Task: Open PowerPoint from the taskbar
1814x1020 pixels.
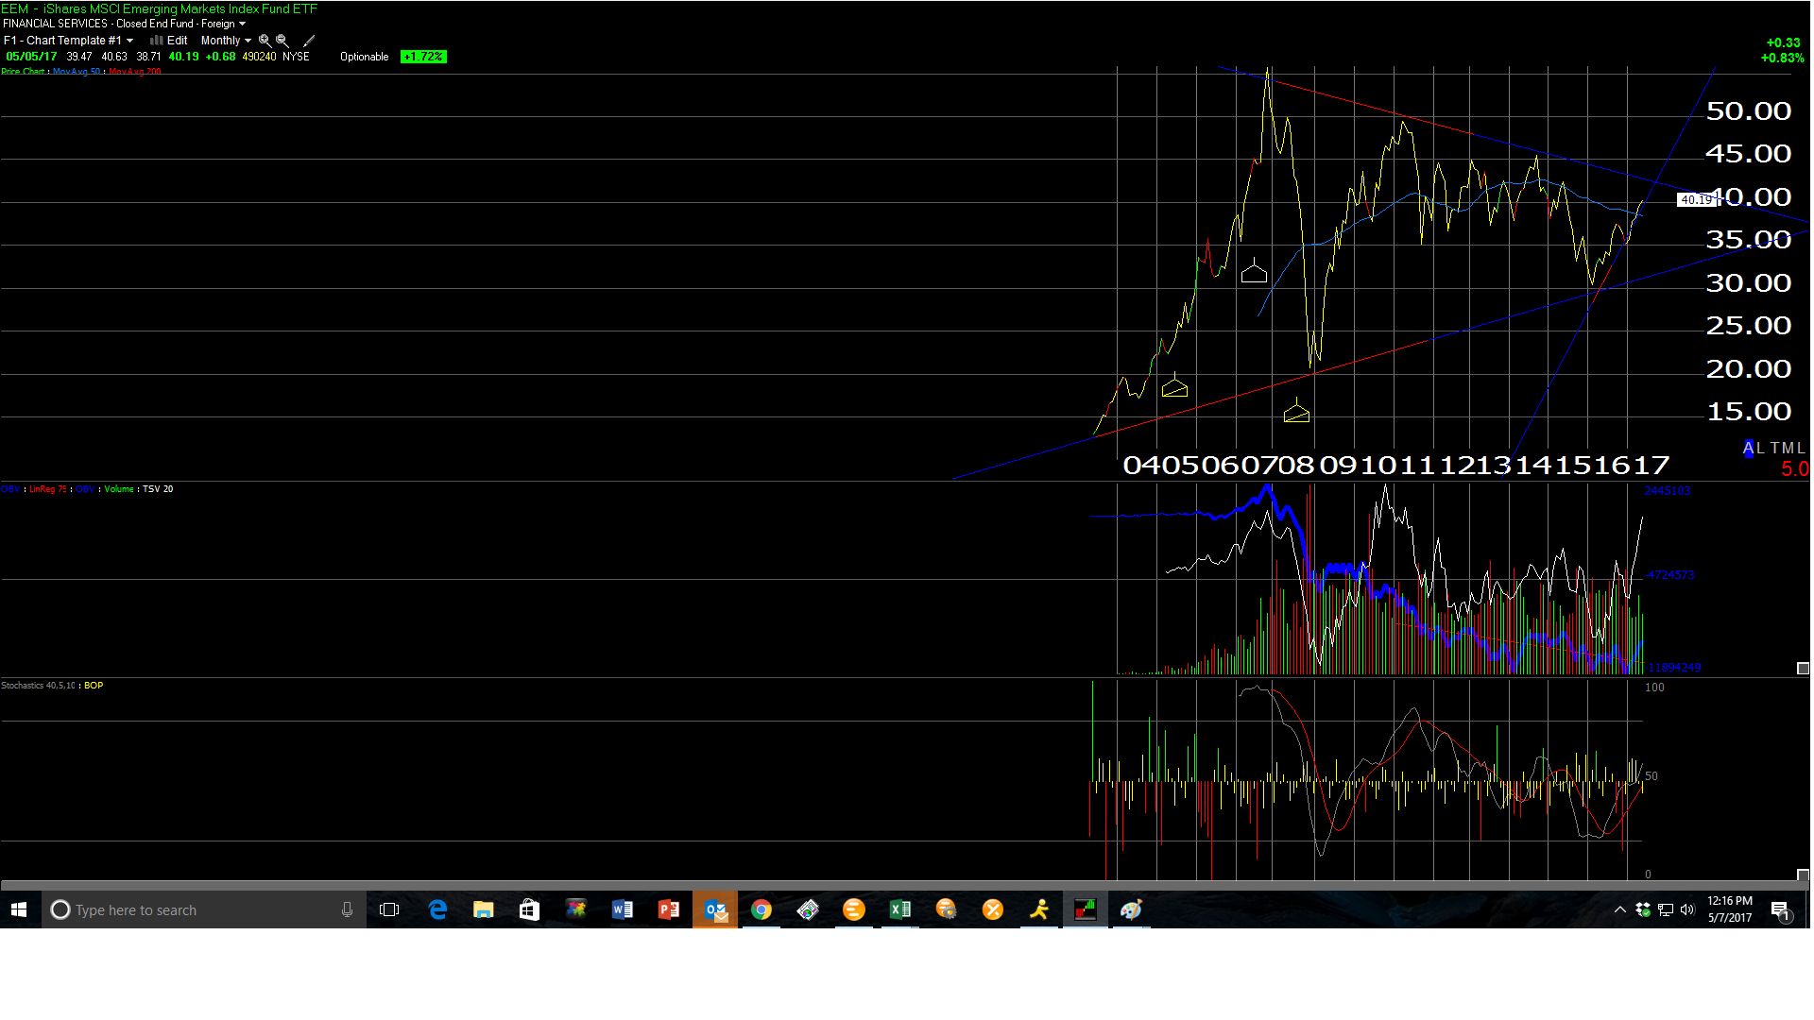Action: pyautogui.click(x=668, y=909)
